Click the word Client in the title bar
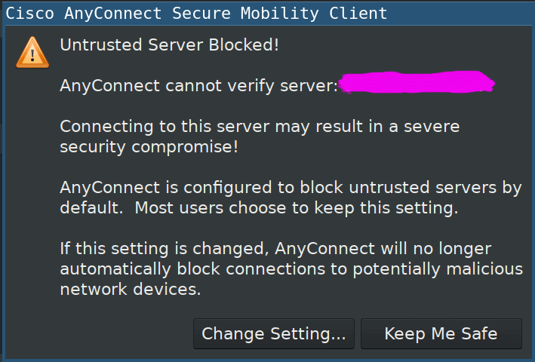Viewport: 535px width, 362px height. (x=358, y=14)
